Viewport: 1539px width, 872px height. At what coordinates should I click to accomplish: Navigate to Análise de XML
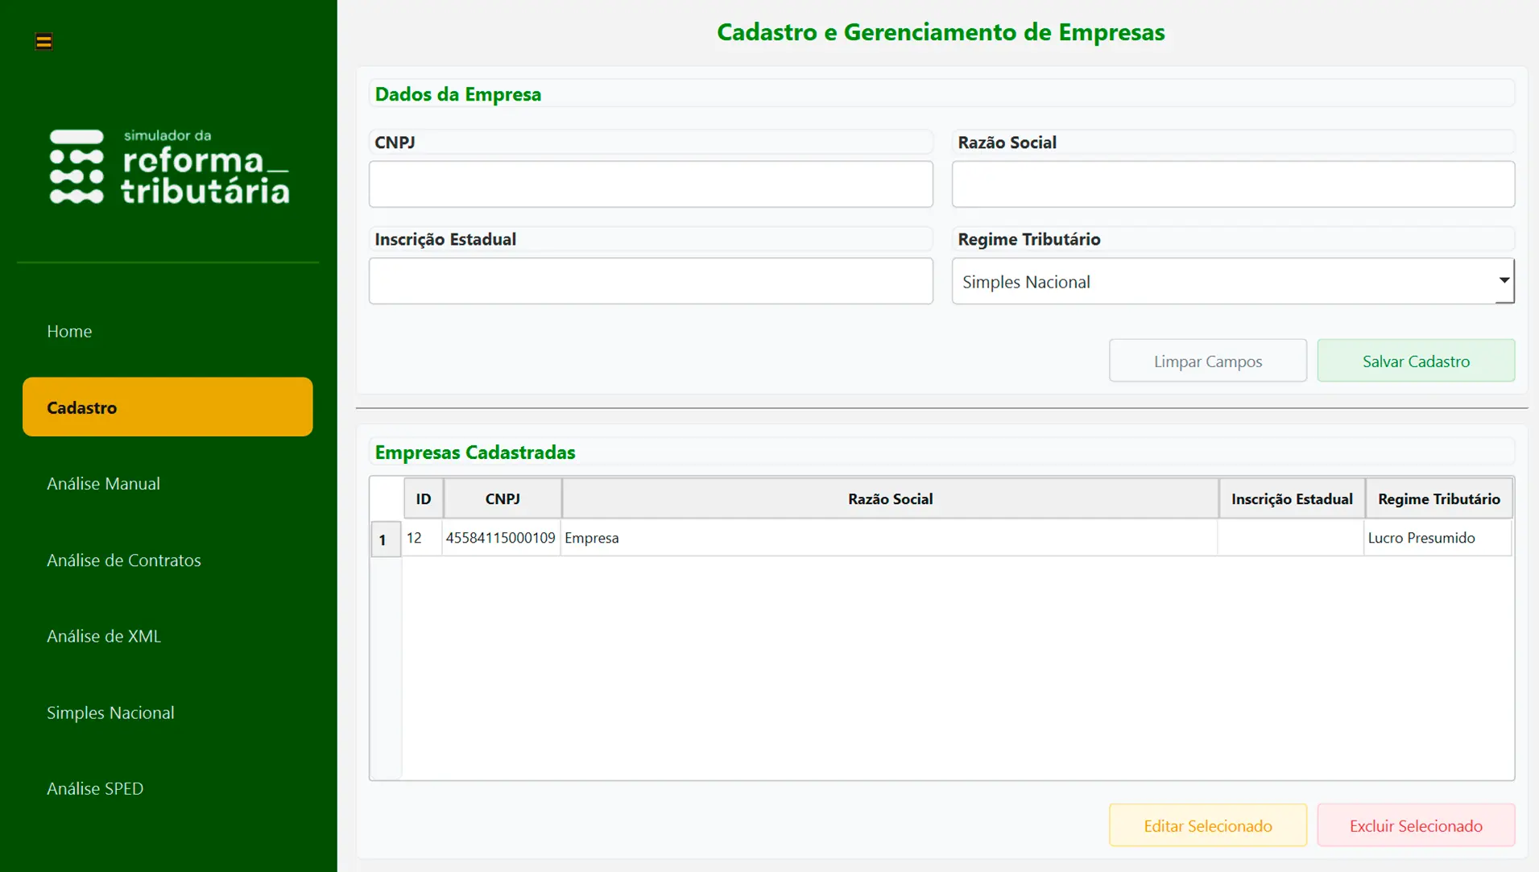[103, 635]
